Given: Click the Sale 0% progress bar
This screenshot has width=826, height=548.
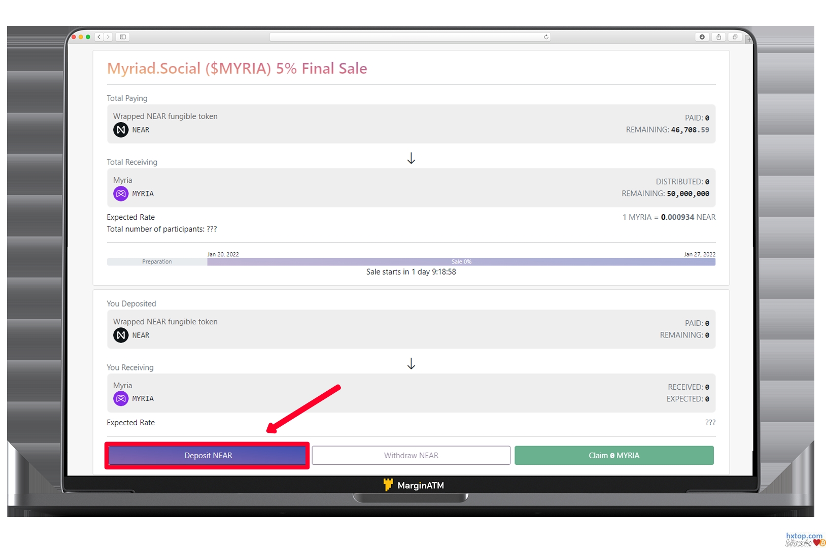Looking at the screenshot, I should tap(461, 262).
